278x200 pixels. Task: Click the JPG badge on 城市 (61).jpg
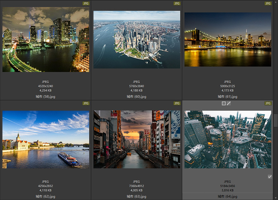pyautogui.click(x=268, y=3)
